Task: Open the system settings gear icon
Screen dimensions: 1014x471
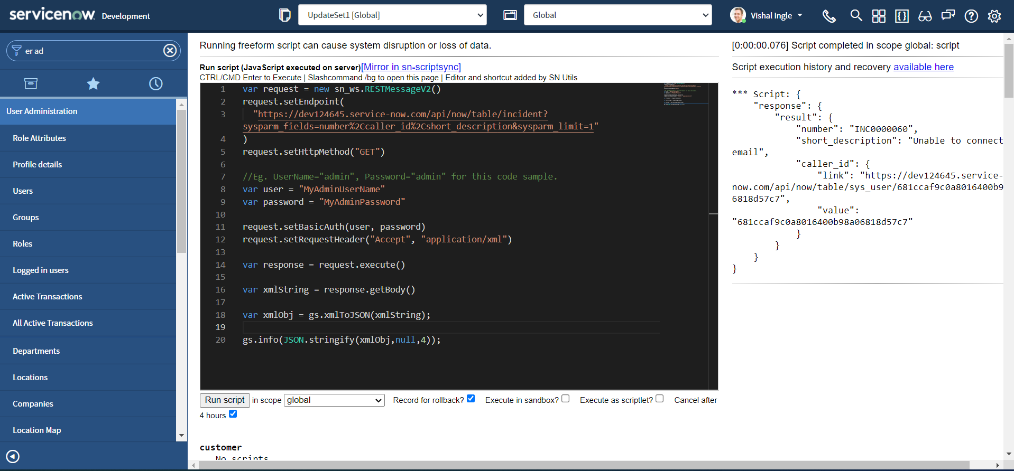Action: point(994,16)
